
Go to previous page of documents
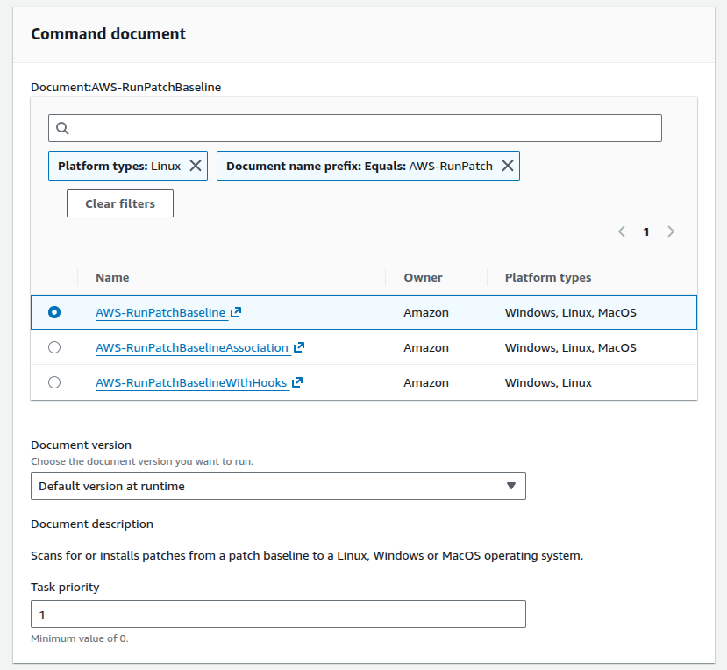pos(622,232)
